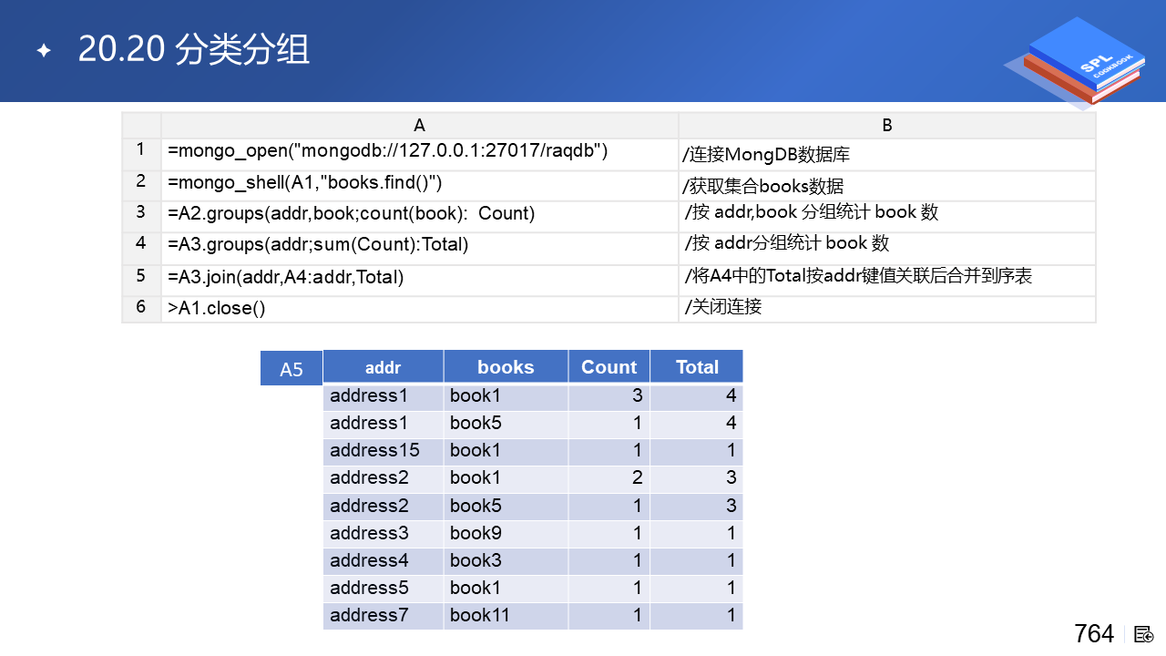
Task: Select Count value 2 for address2 book1
Action: tap(609, 478)
